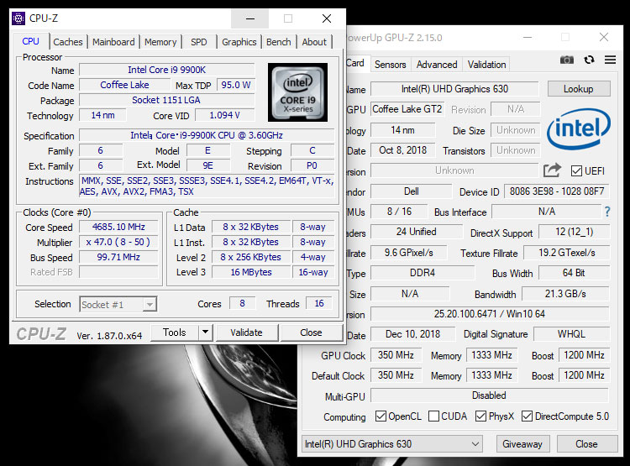Screen dimensions: 630x466
Task: Click the Intel logo in GPU-Z
Action: (x=579, y=128)
